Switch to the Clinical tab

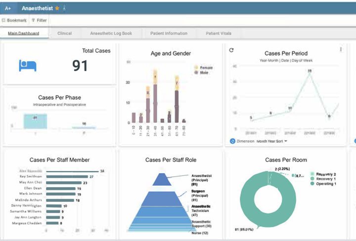click(x=64, y=34)
